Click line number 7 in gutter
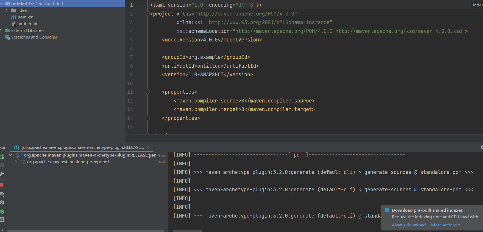This screenshot has width=483, height=232. pyautogui.click(x=131, y=57)
